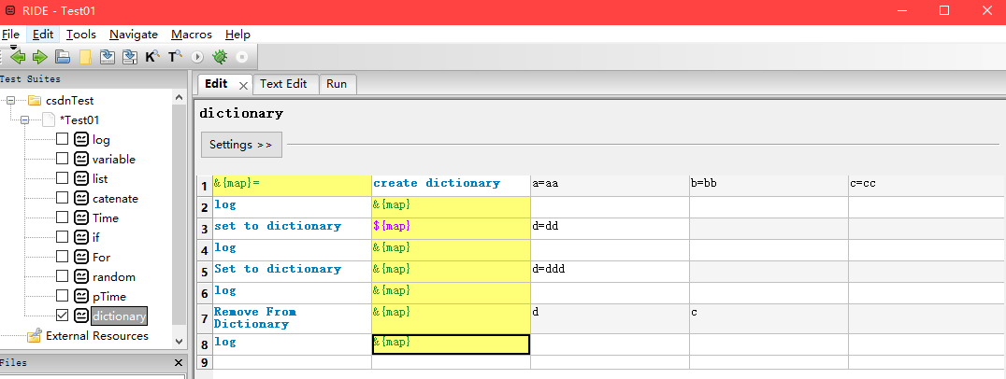This screenshot has width=1006, height=379.
Task: Open toolbar overflow arrow above Back
Action: tap(13, 47)
